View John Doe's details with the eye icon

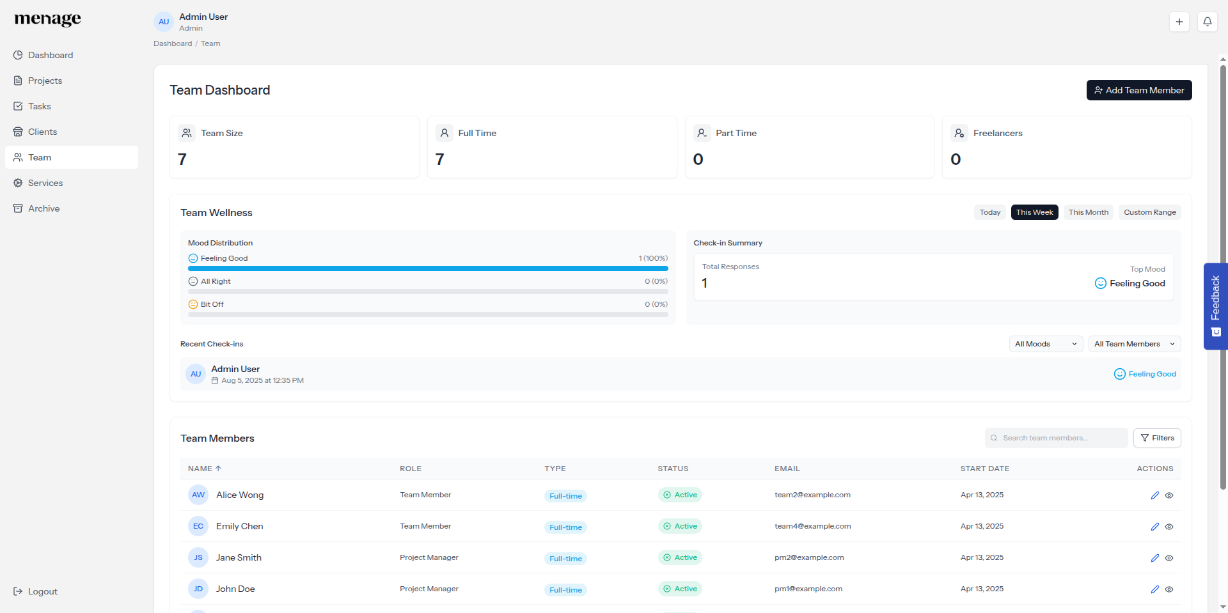click(x=1170, y=589)
